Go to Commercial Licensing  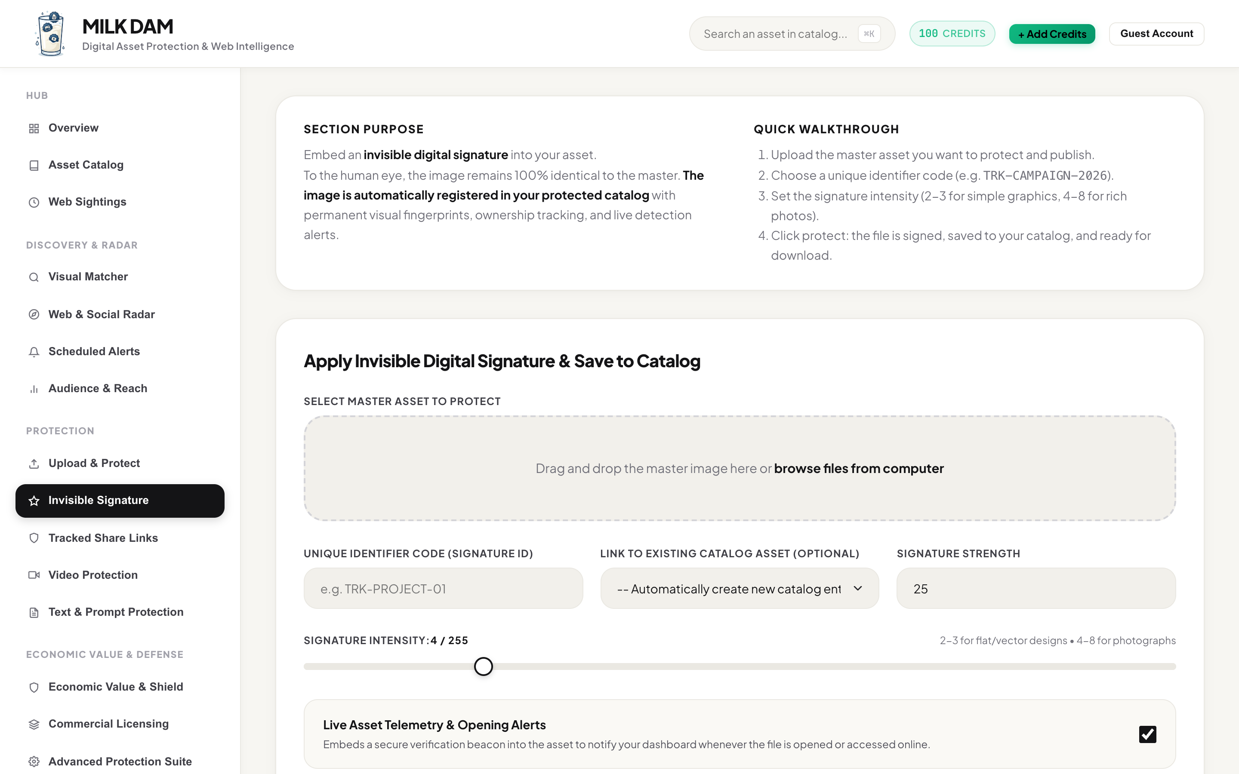[120, 724]
